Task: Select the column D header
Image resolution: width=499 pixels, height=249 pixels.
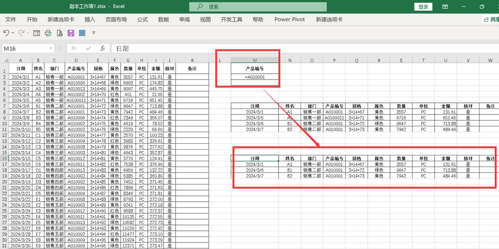Action: 76,60
